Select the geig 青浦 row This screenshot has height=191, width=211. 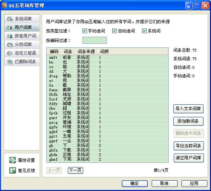pyautogui.click(x=108, y=122)
